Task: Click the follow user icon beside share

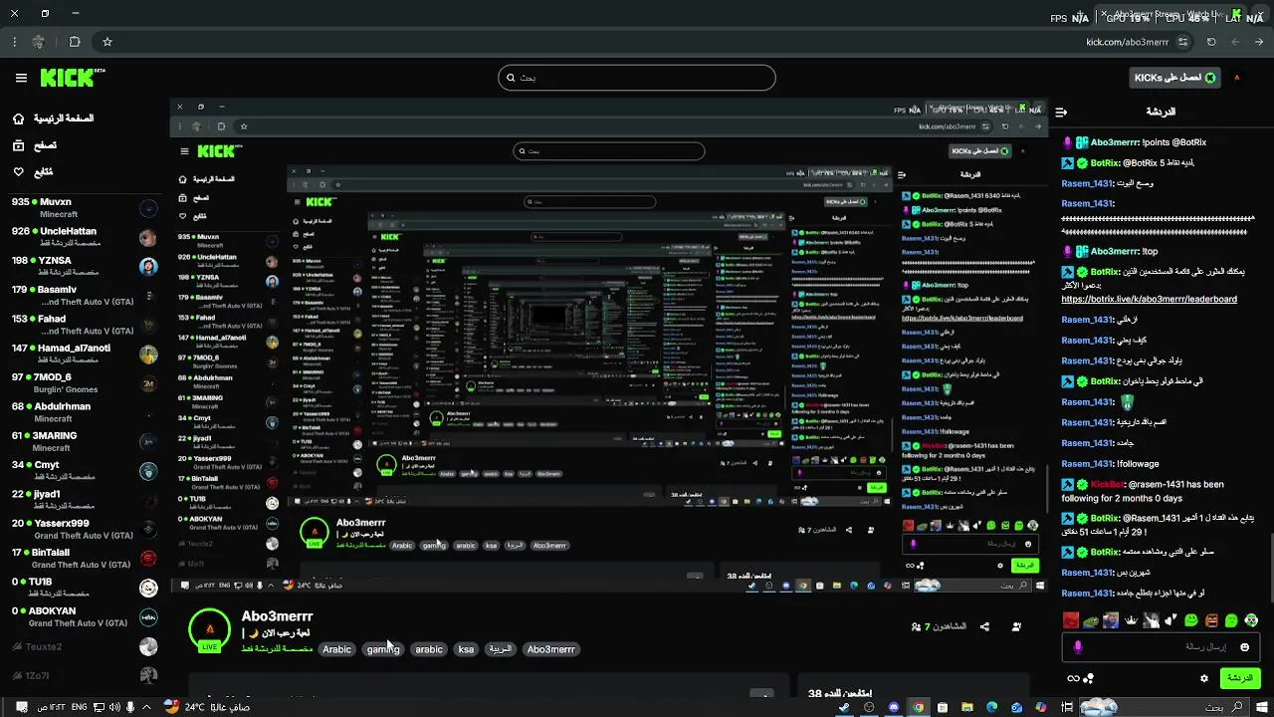Action: 1016,626
